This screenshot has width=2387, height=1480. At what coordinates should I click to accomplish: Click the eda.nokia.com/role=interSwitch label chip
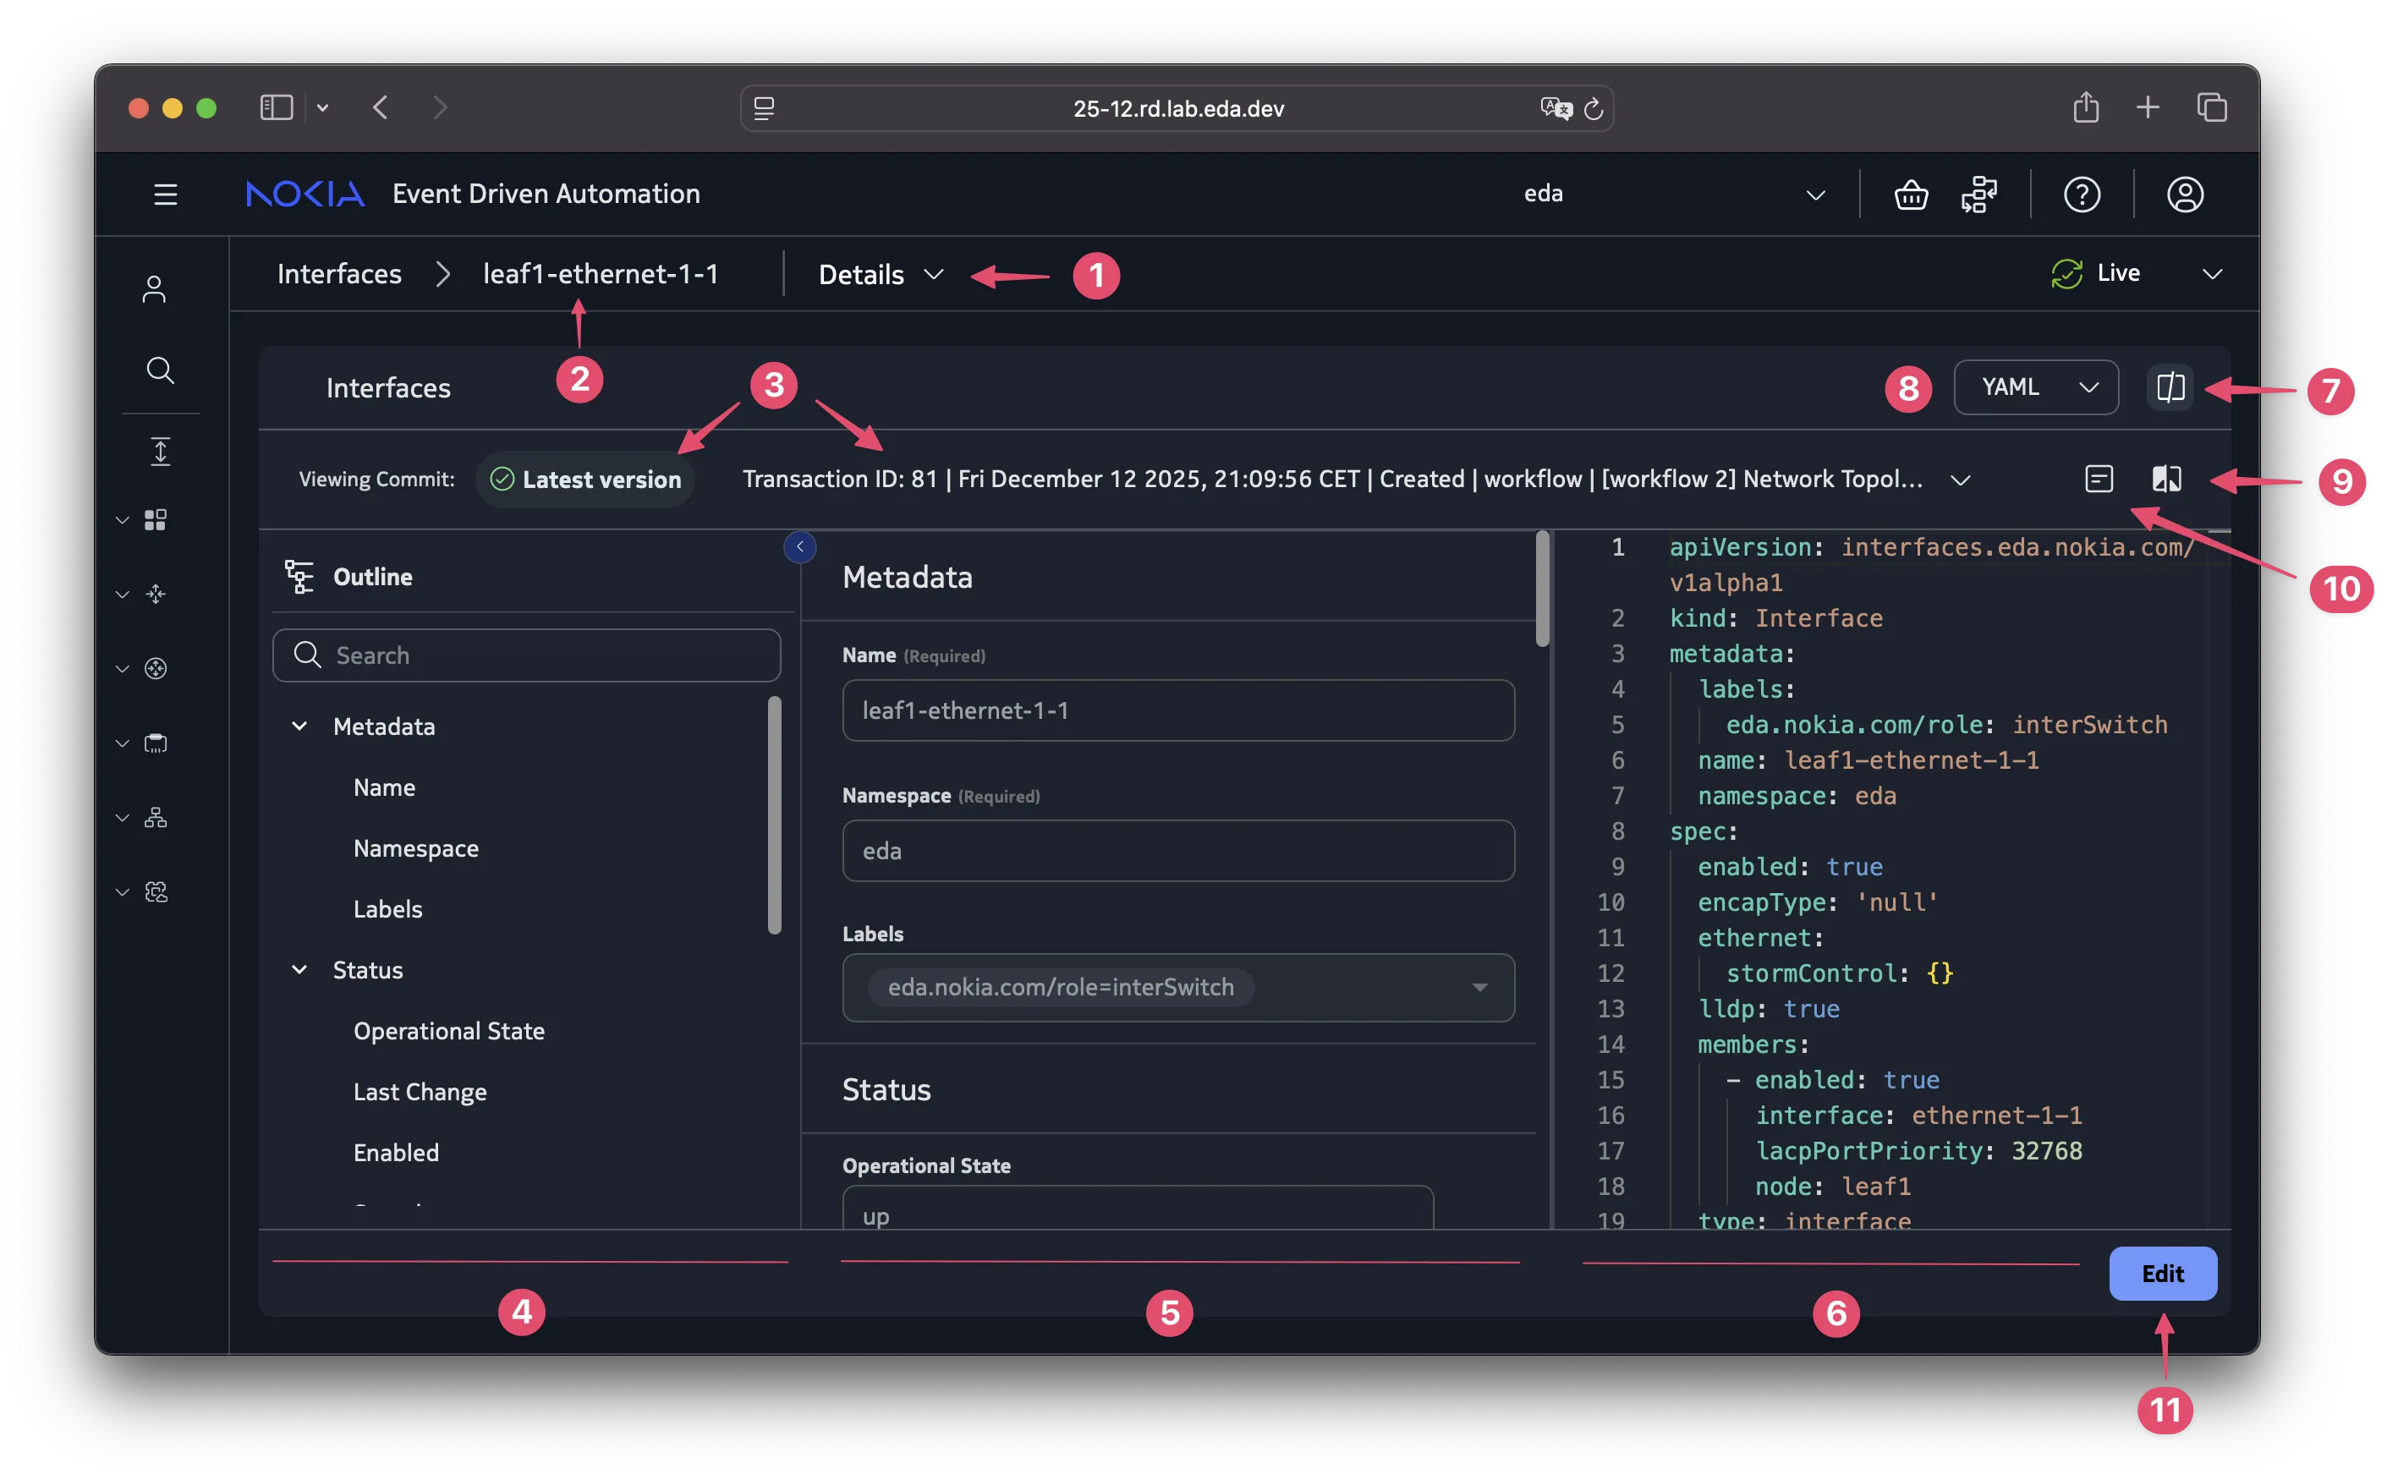click(x=1060, y=987)
